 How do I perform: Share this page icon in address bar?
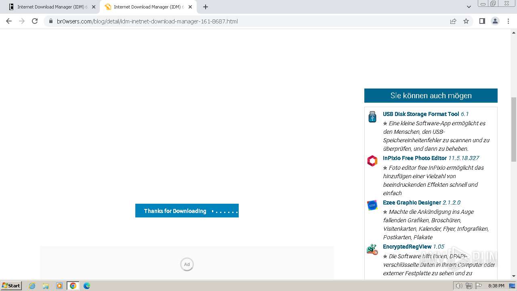pyautogui.click(x=453, y=21)
